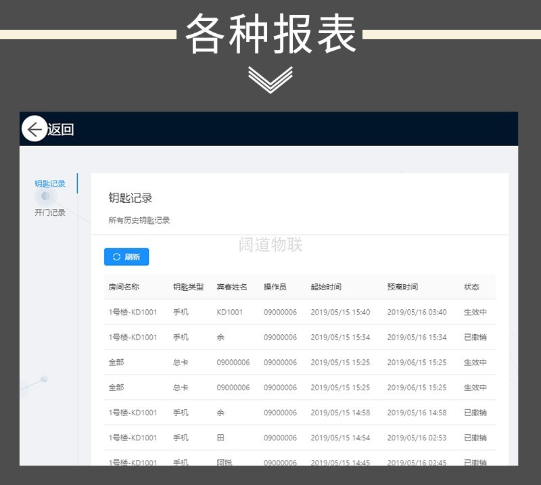541x485 pixels.
Task: Click 生效中 status in 15:40 row
Action: click(475, 312)
